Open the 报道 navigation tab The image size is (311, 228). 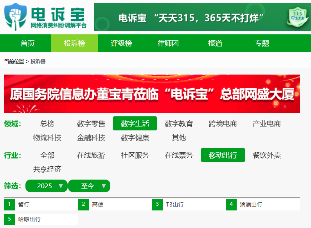pyautogui.click(x=215, y=43)
